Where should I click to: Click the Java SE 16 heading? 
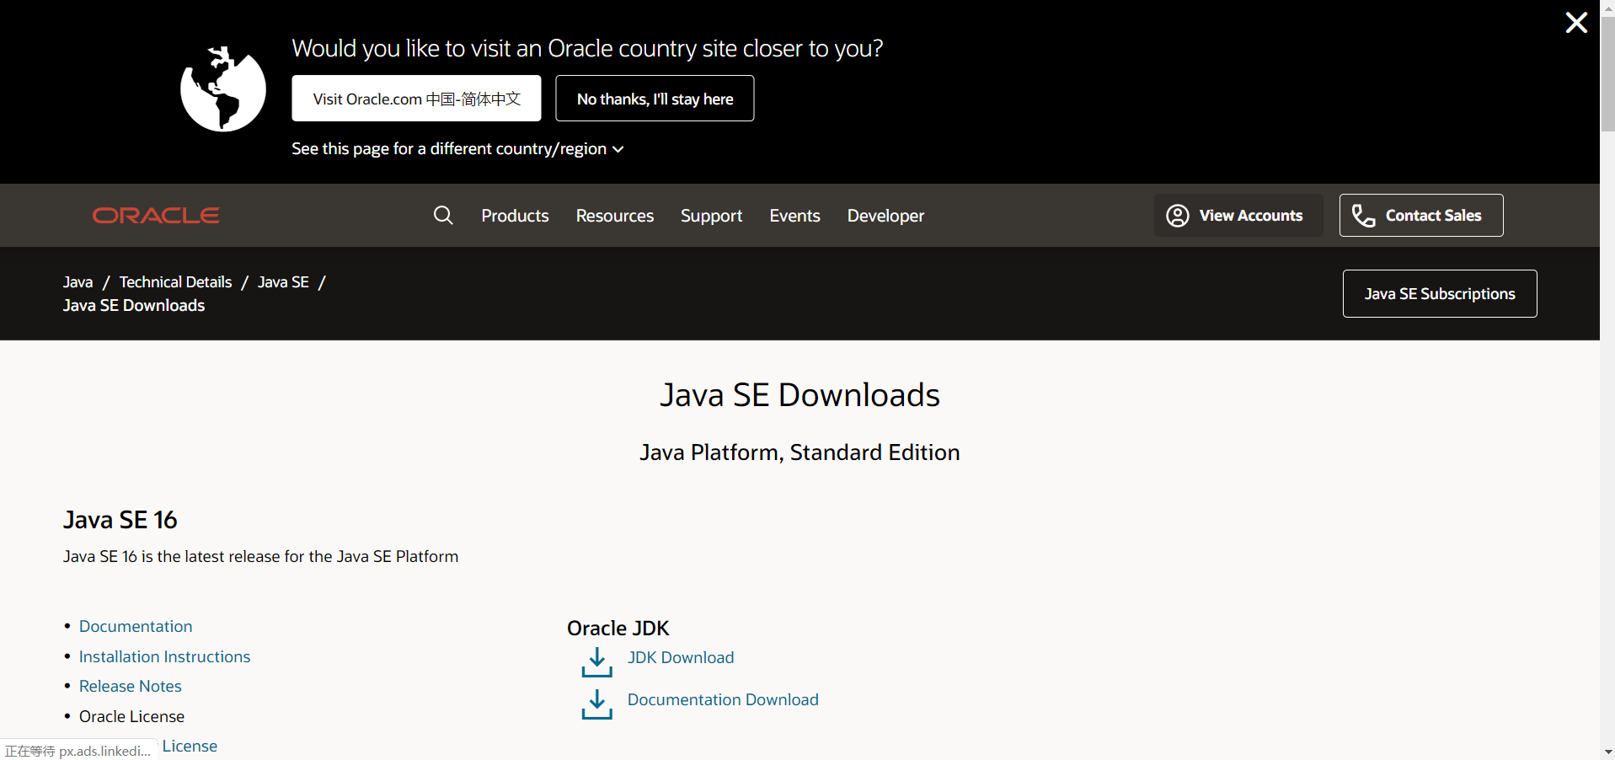coord(120,520)
